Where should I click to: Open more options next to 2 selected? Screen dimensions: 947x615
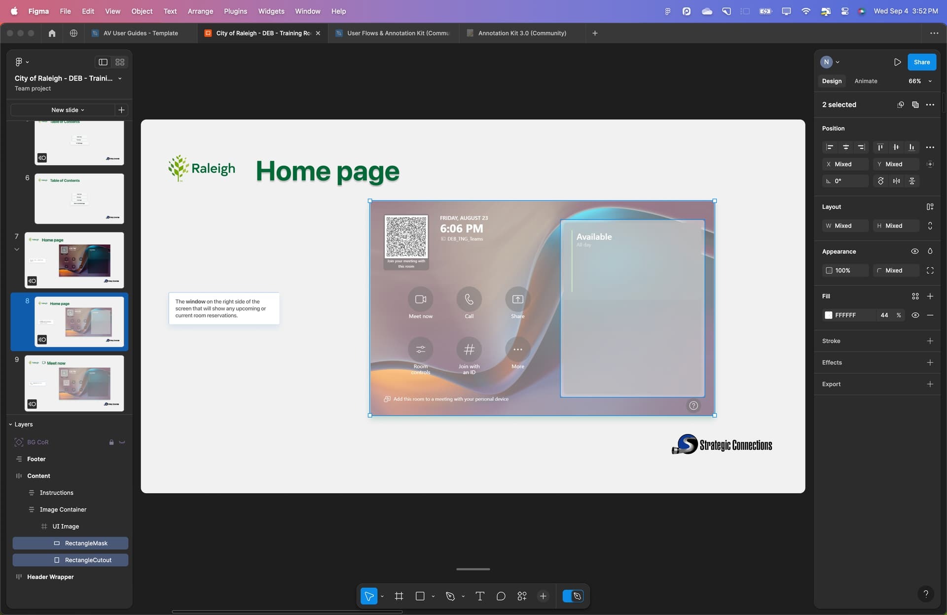click(x=930, y=105)
